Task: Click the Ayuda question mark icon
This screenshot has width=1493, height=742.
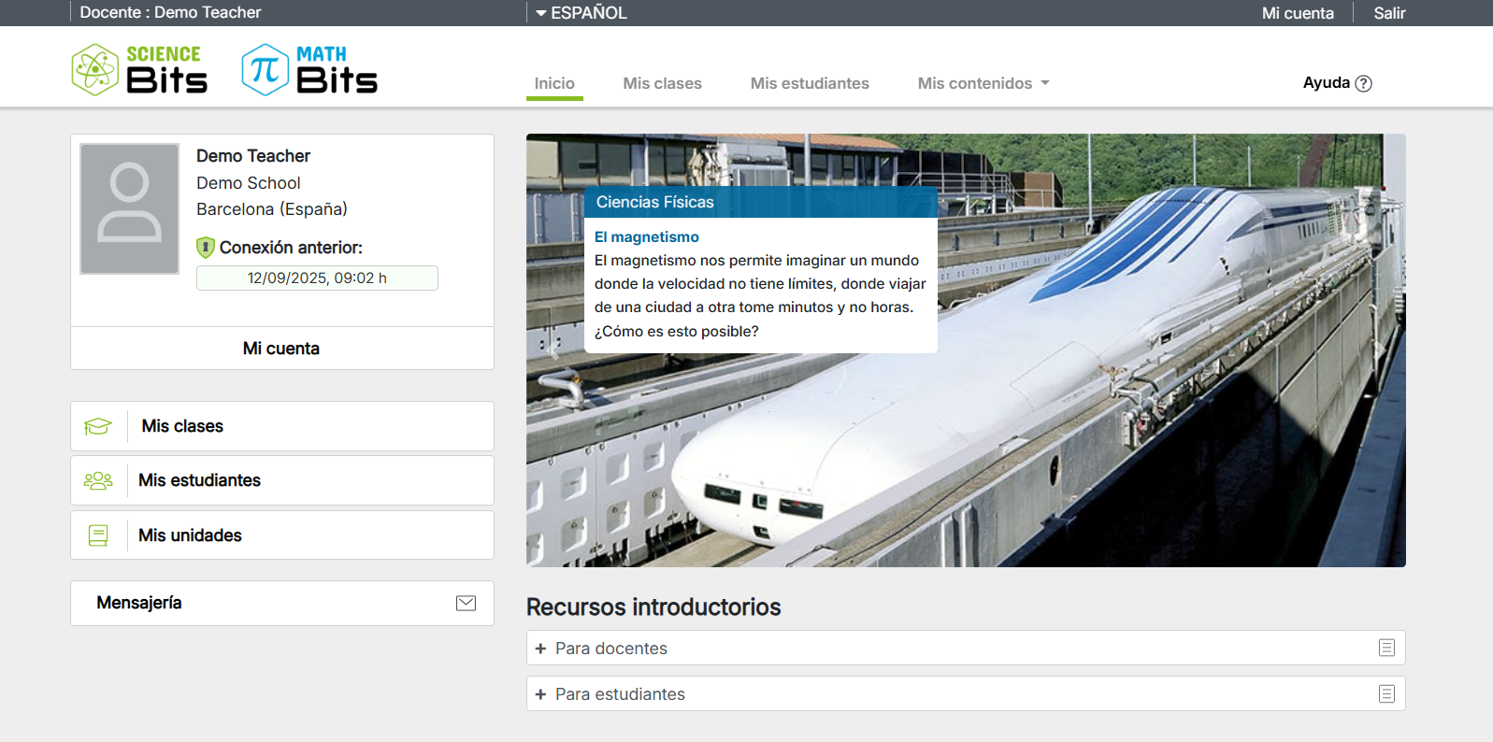Action: (1364, 83)
